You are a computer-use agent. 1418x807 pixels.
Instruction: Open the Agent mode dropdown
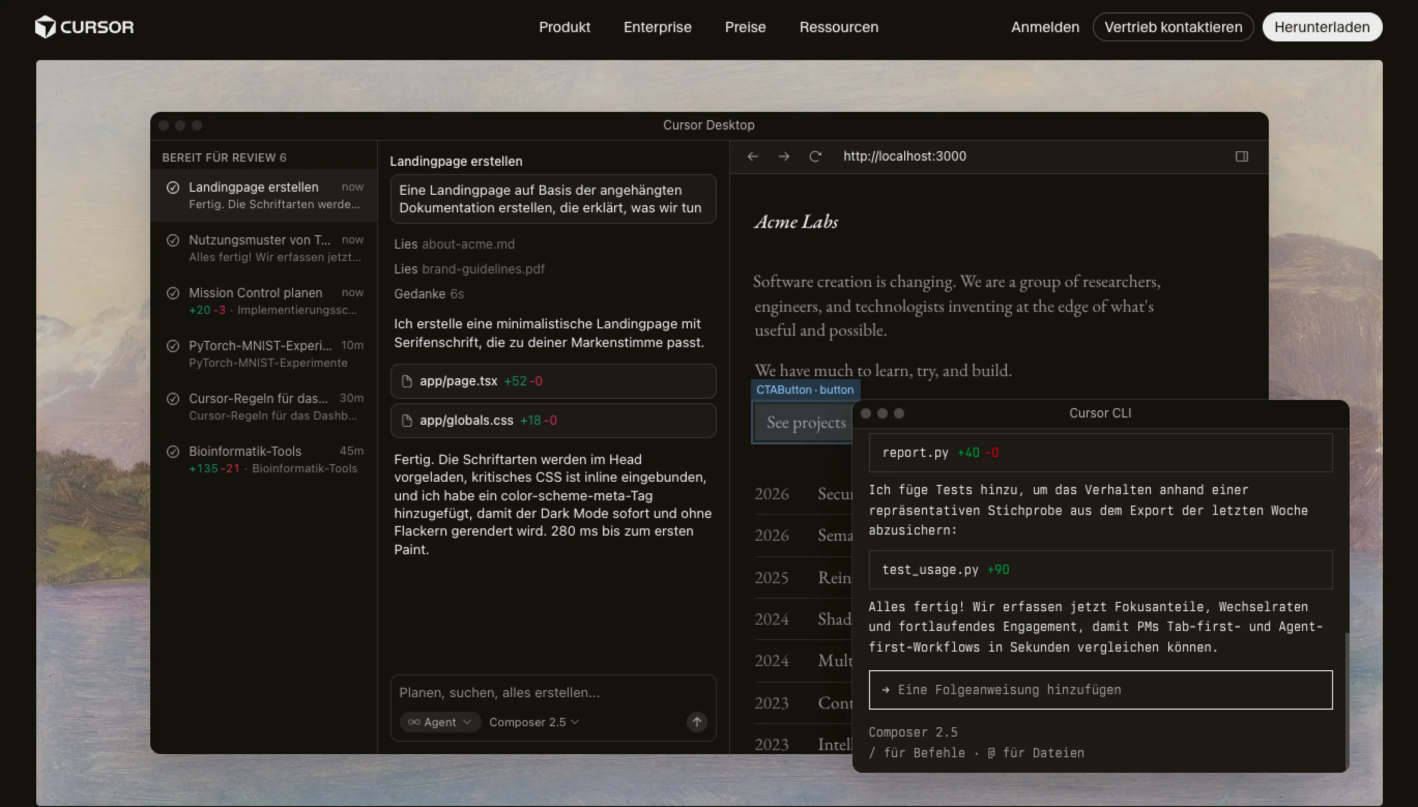click(440, 722)
